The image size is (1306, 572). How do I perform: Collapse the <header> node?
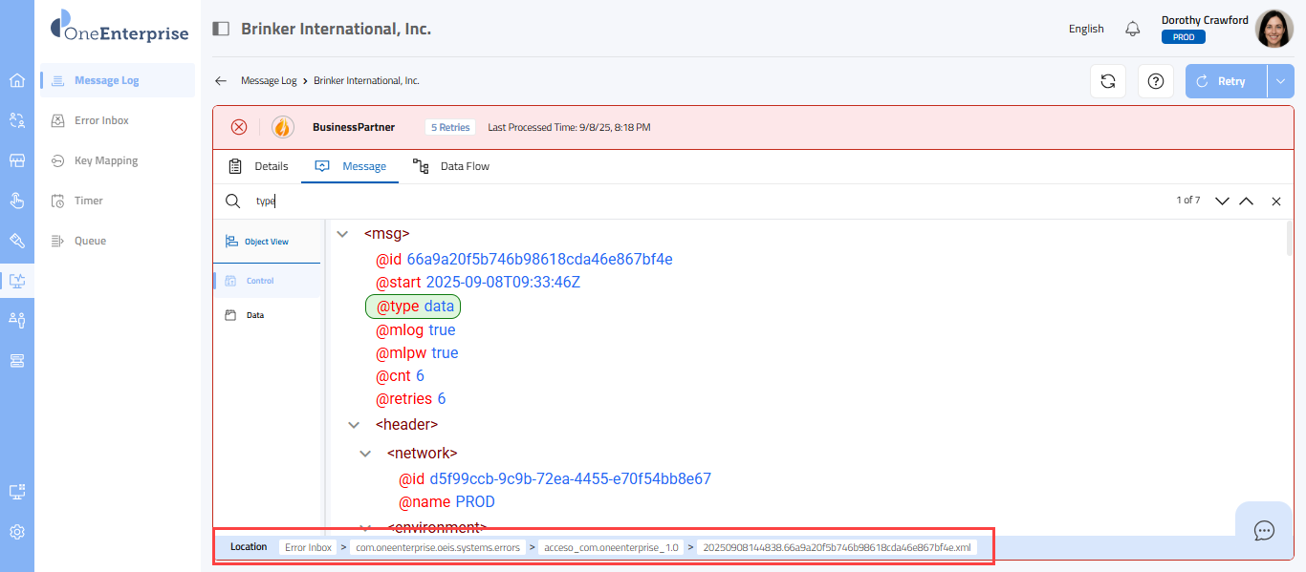coord(354,424)
